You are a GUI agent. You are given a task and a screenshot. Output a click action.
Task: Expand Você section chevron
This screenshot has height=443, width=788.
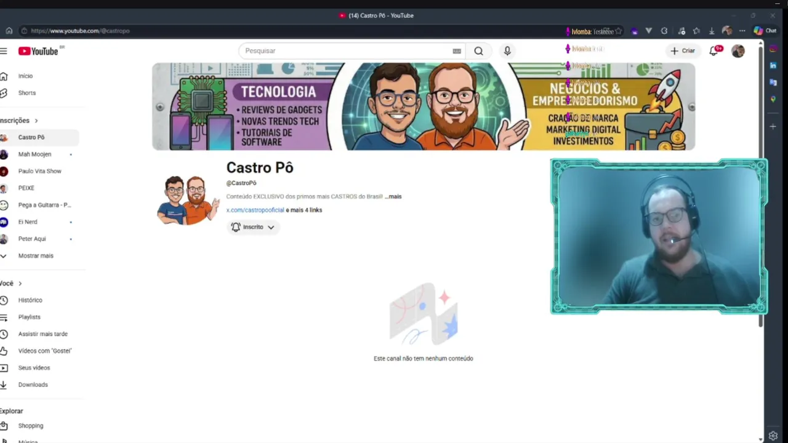[20, 284]
